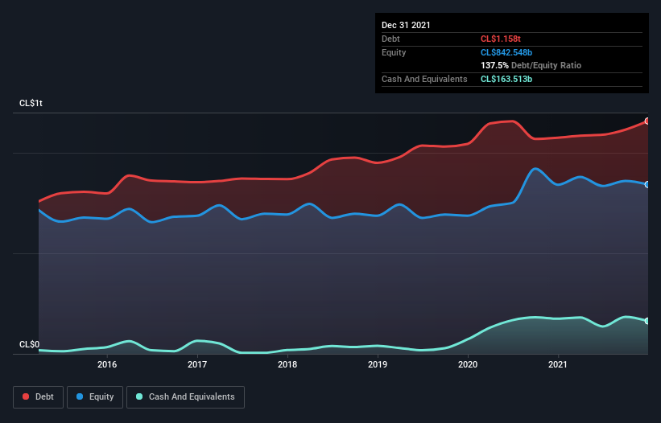Click the Debt row label in tooltip
This screenshot has height=423, width=661.
(x=390, y=39)
